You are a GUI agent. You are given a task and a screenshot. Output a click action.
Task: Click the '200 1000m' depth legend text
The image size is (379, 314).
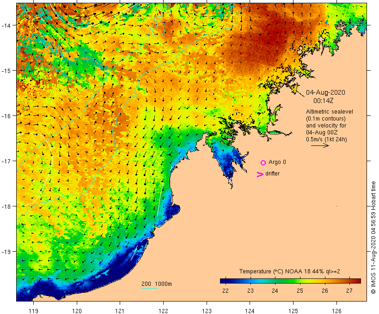[x=157, y=284]
